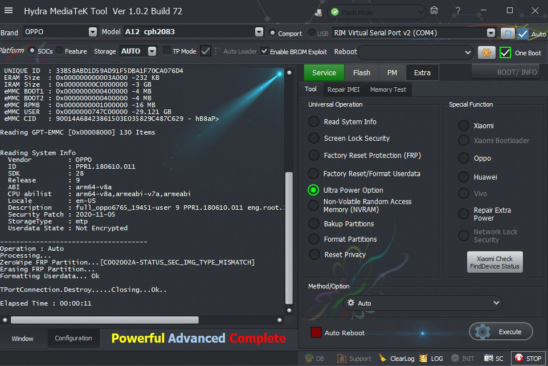Screen dimensions: 548x366
Task: Switch to the Configuration tab
Action: [73, 339]
